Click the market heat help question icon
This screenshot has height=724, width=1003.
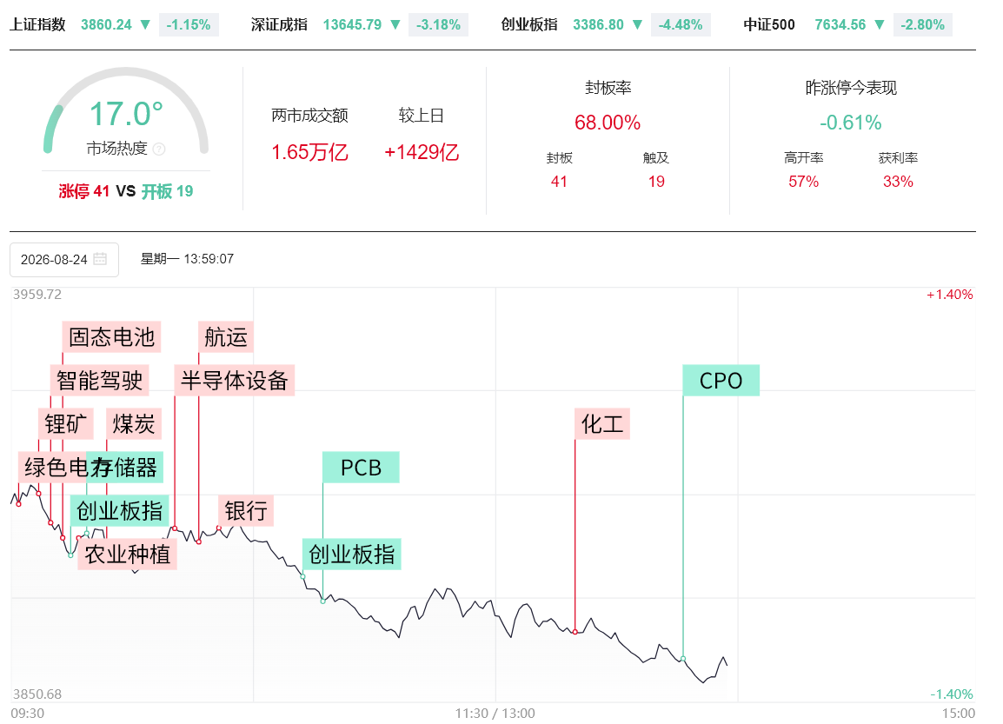(159, 149)
